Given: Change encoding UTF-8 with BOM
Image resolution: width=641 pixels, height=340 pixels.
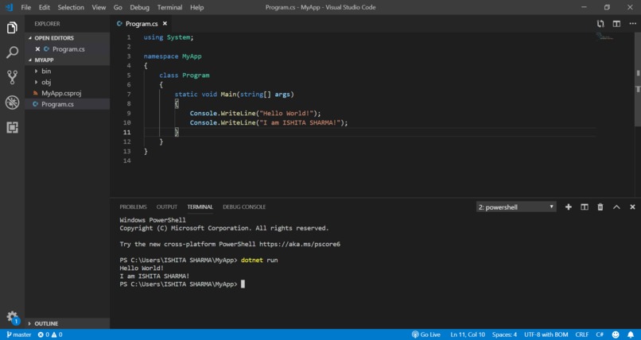Looking at the screenshot, I should click(x=546, y=334).
